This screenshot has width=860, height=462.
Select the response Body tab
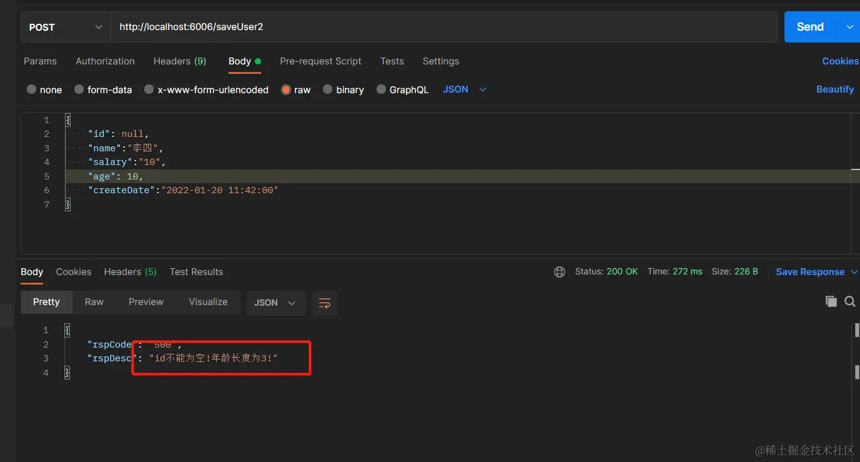point(32,272)
